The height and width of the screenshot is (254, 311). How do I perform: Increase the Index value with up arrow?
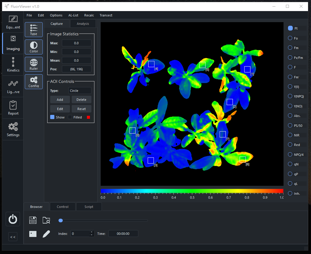pyautogui.click(x=91, y=232)
